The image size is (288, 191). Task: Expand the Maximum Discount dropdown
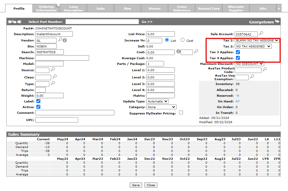249,64
